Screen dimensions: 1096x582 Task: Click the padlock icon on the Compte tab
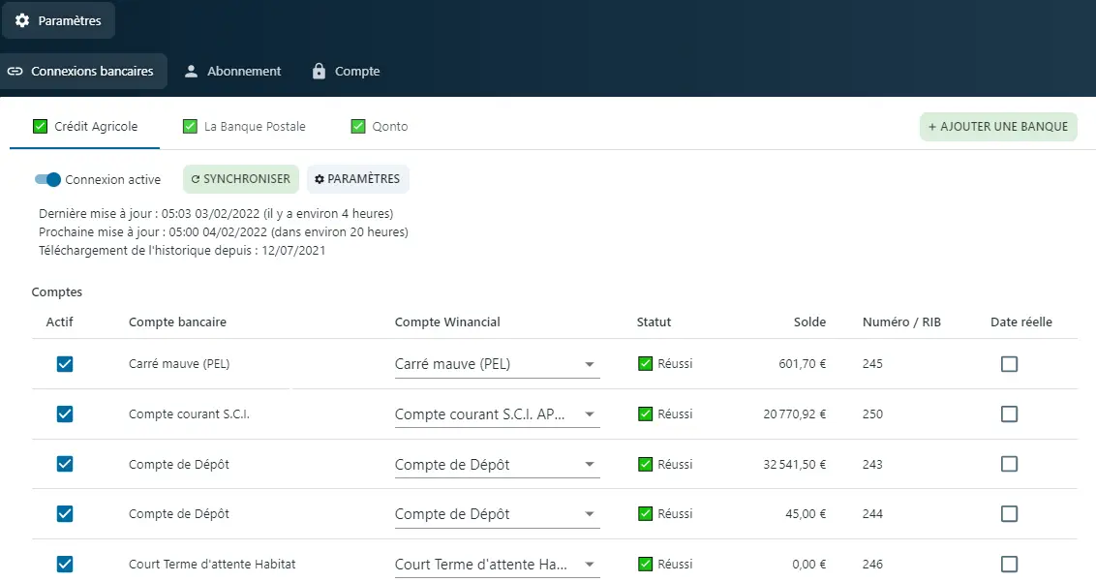click(319, 71)
